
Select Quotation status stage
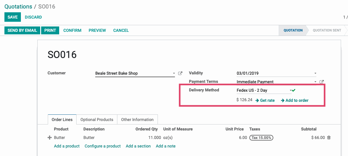point(293,31)
